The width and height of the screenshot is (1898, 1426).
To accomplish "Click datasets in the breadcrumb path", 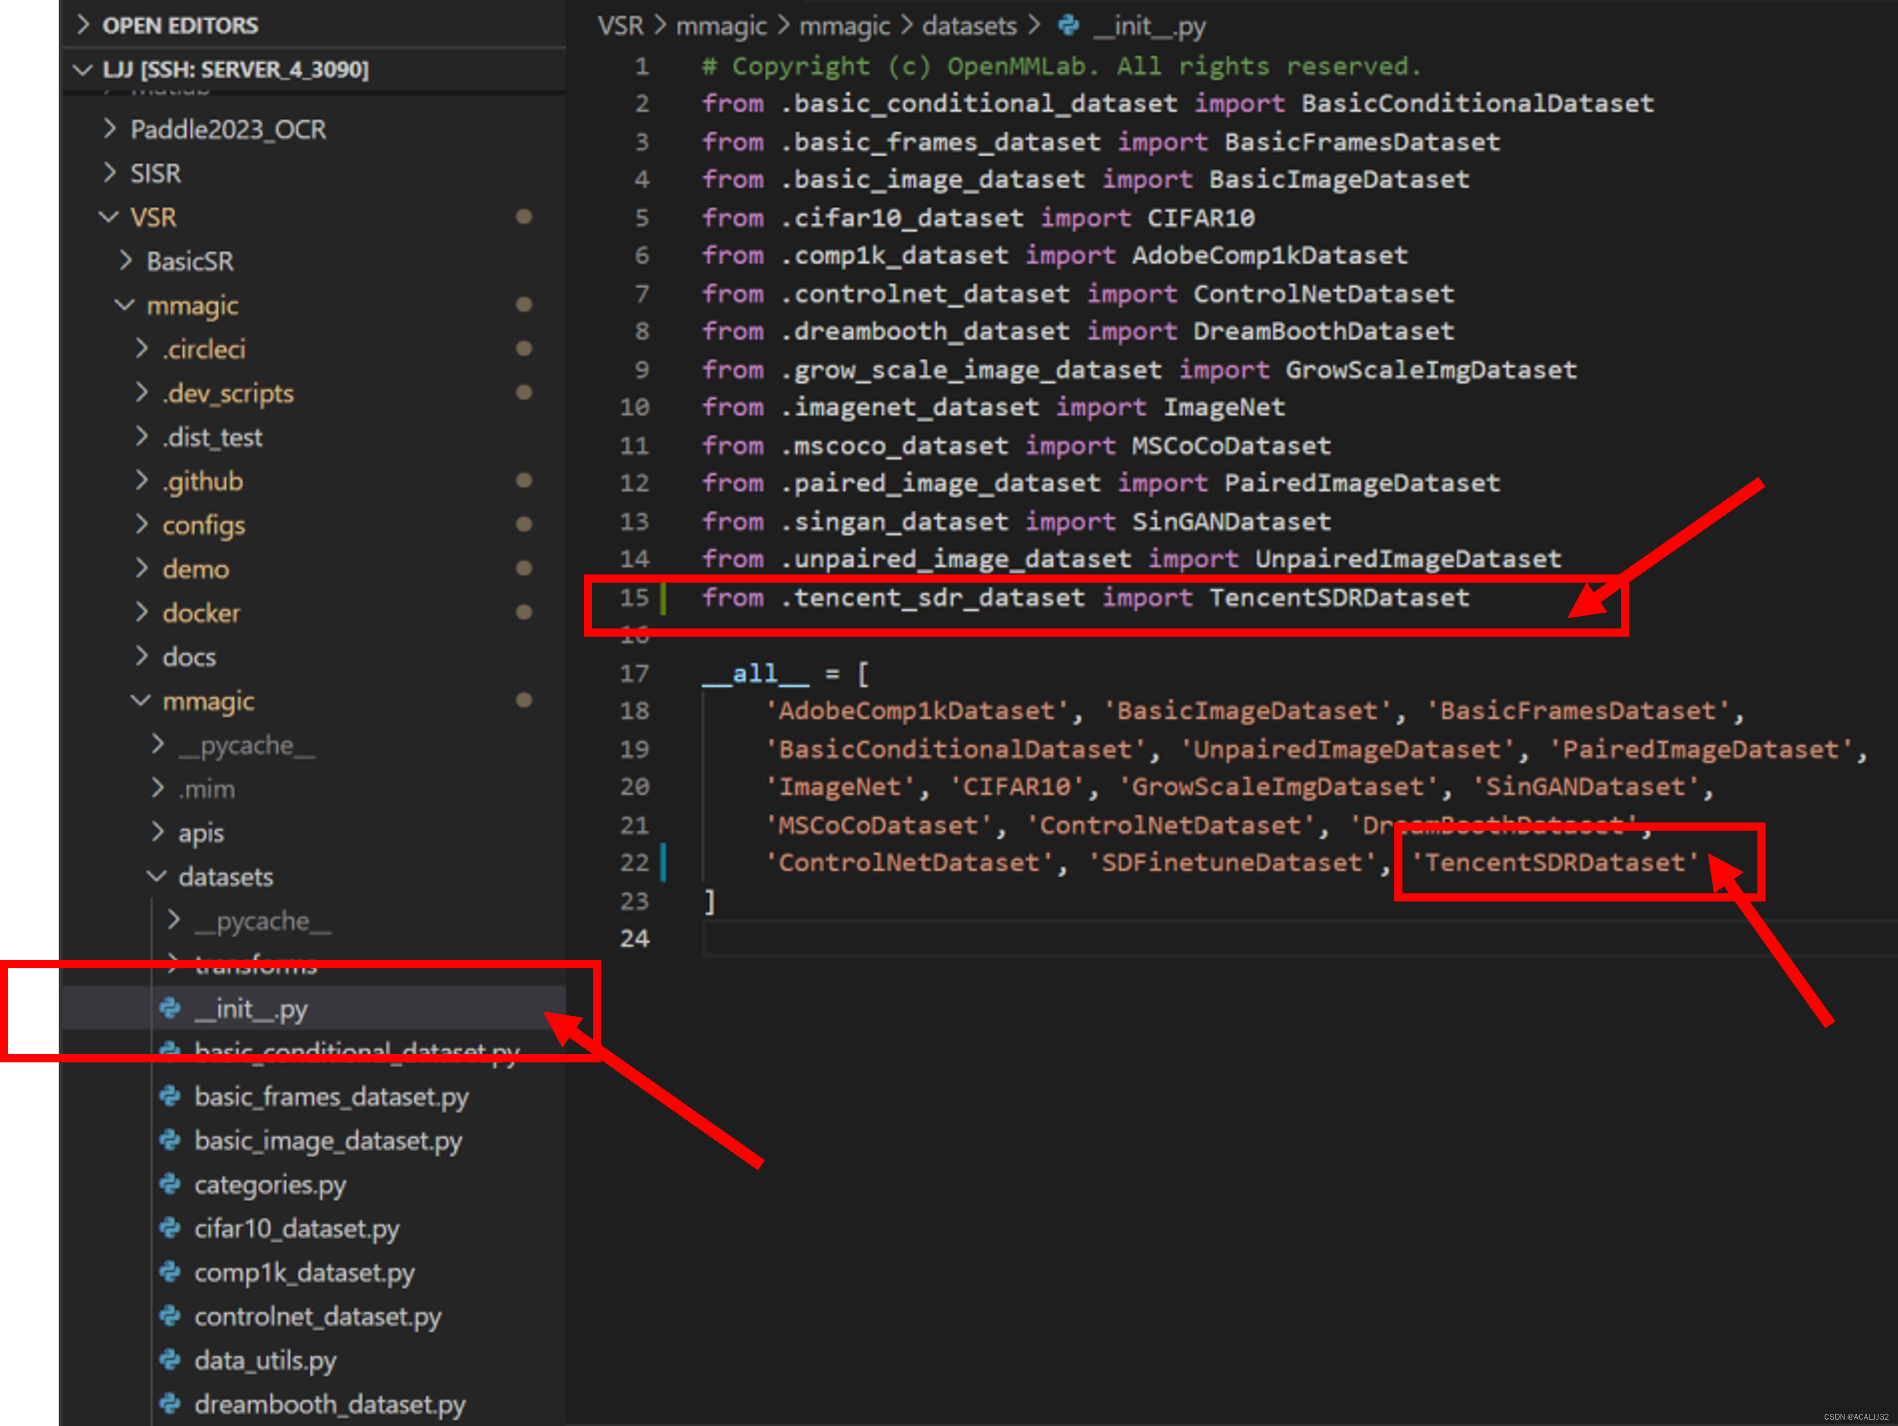I will tap(968, 26).
